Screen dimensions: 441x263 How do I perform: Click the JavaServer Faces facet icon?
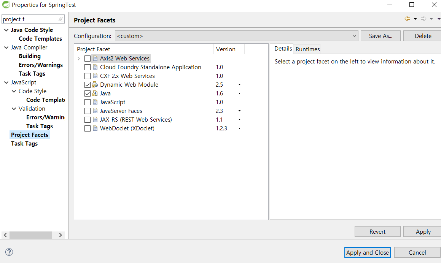tap(96, 111)
